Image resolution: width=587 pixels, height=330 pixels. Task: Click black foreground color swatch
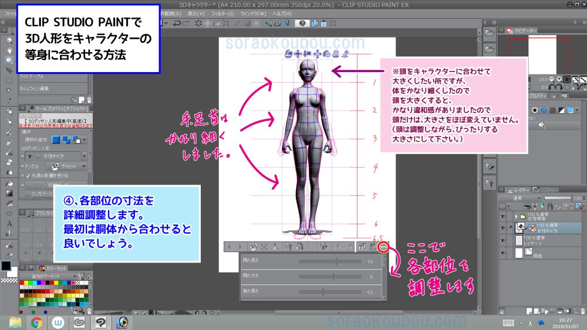pyautogui.click(x=6, y=266)
